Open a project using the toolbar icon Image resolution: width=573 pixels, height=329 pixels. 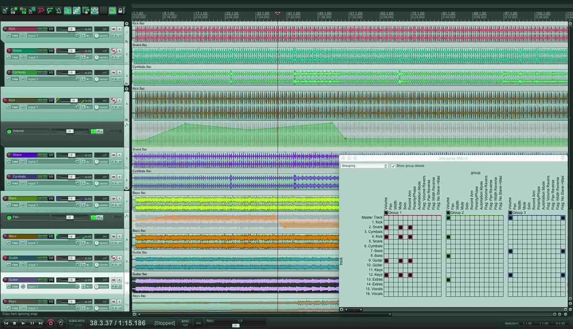(14, 11)
